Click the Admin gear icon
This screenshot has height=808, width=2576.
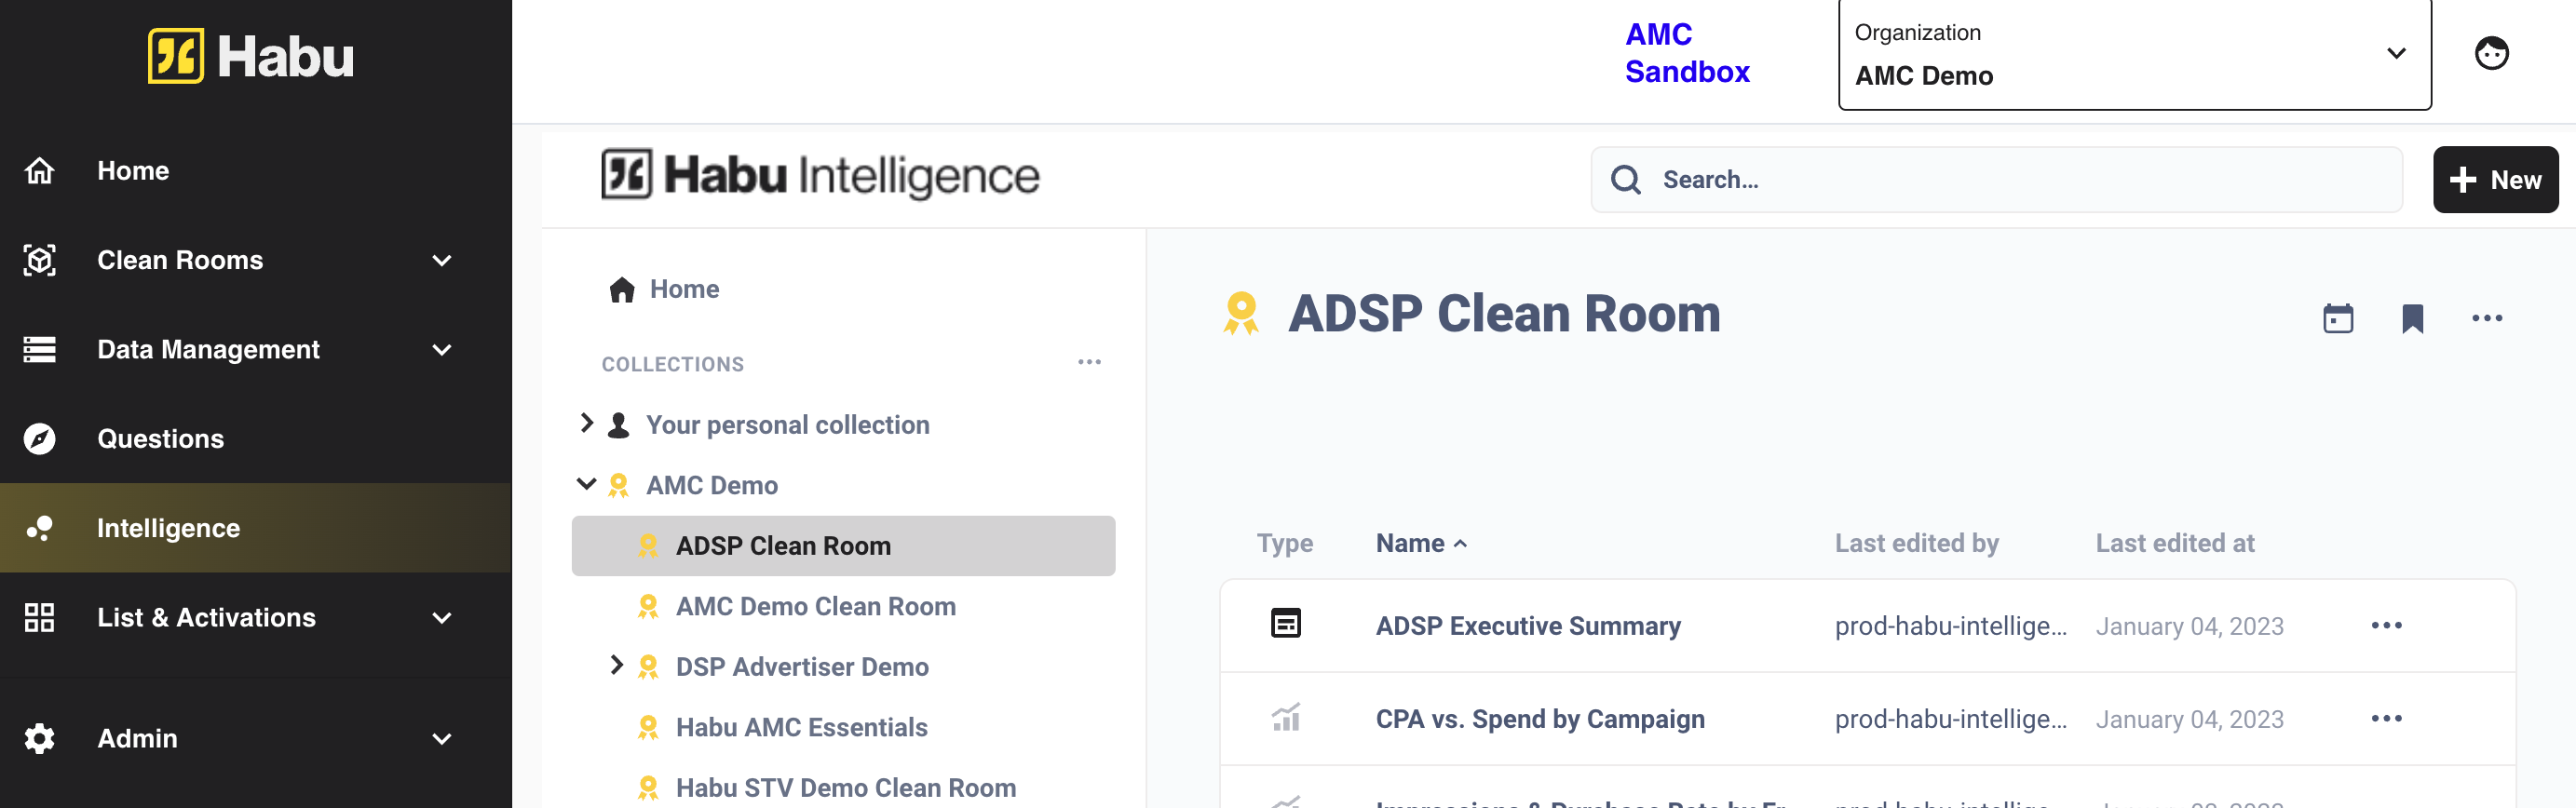39,739
